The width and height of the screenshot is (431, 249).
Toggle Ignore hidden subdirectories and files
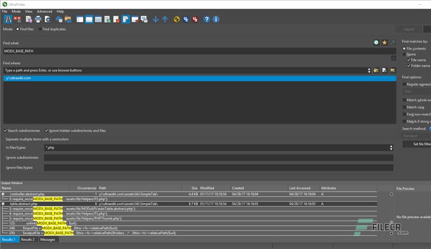(46, 131)
